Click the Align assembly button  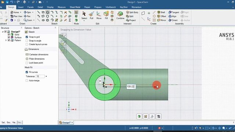(172, 16)
